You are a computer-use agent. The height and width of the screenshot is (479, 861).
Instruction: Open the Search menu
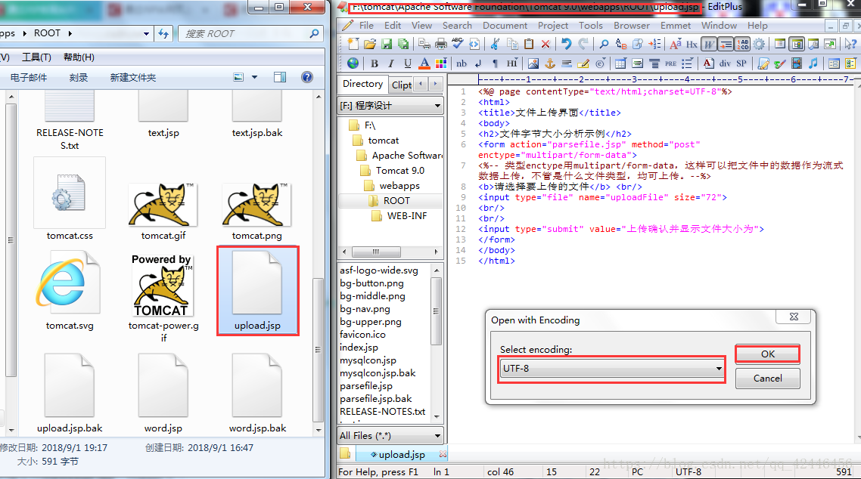(457, 25)
